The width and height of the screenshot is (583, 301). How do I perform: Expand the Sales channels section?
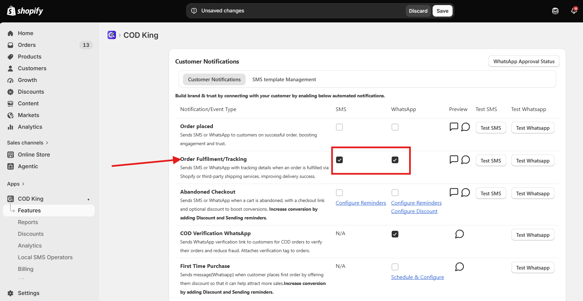point(28,143)
